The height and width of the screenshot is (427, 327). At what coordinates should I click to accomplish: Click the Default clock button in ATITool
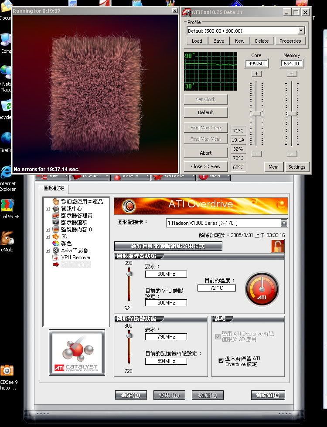click(x=206, y=112)
